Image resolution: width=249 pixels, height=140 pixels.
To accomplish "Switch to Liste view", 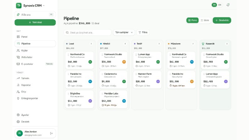I will click(205, 20).
